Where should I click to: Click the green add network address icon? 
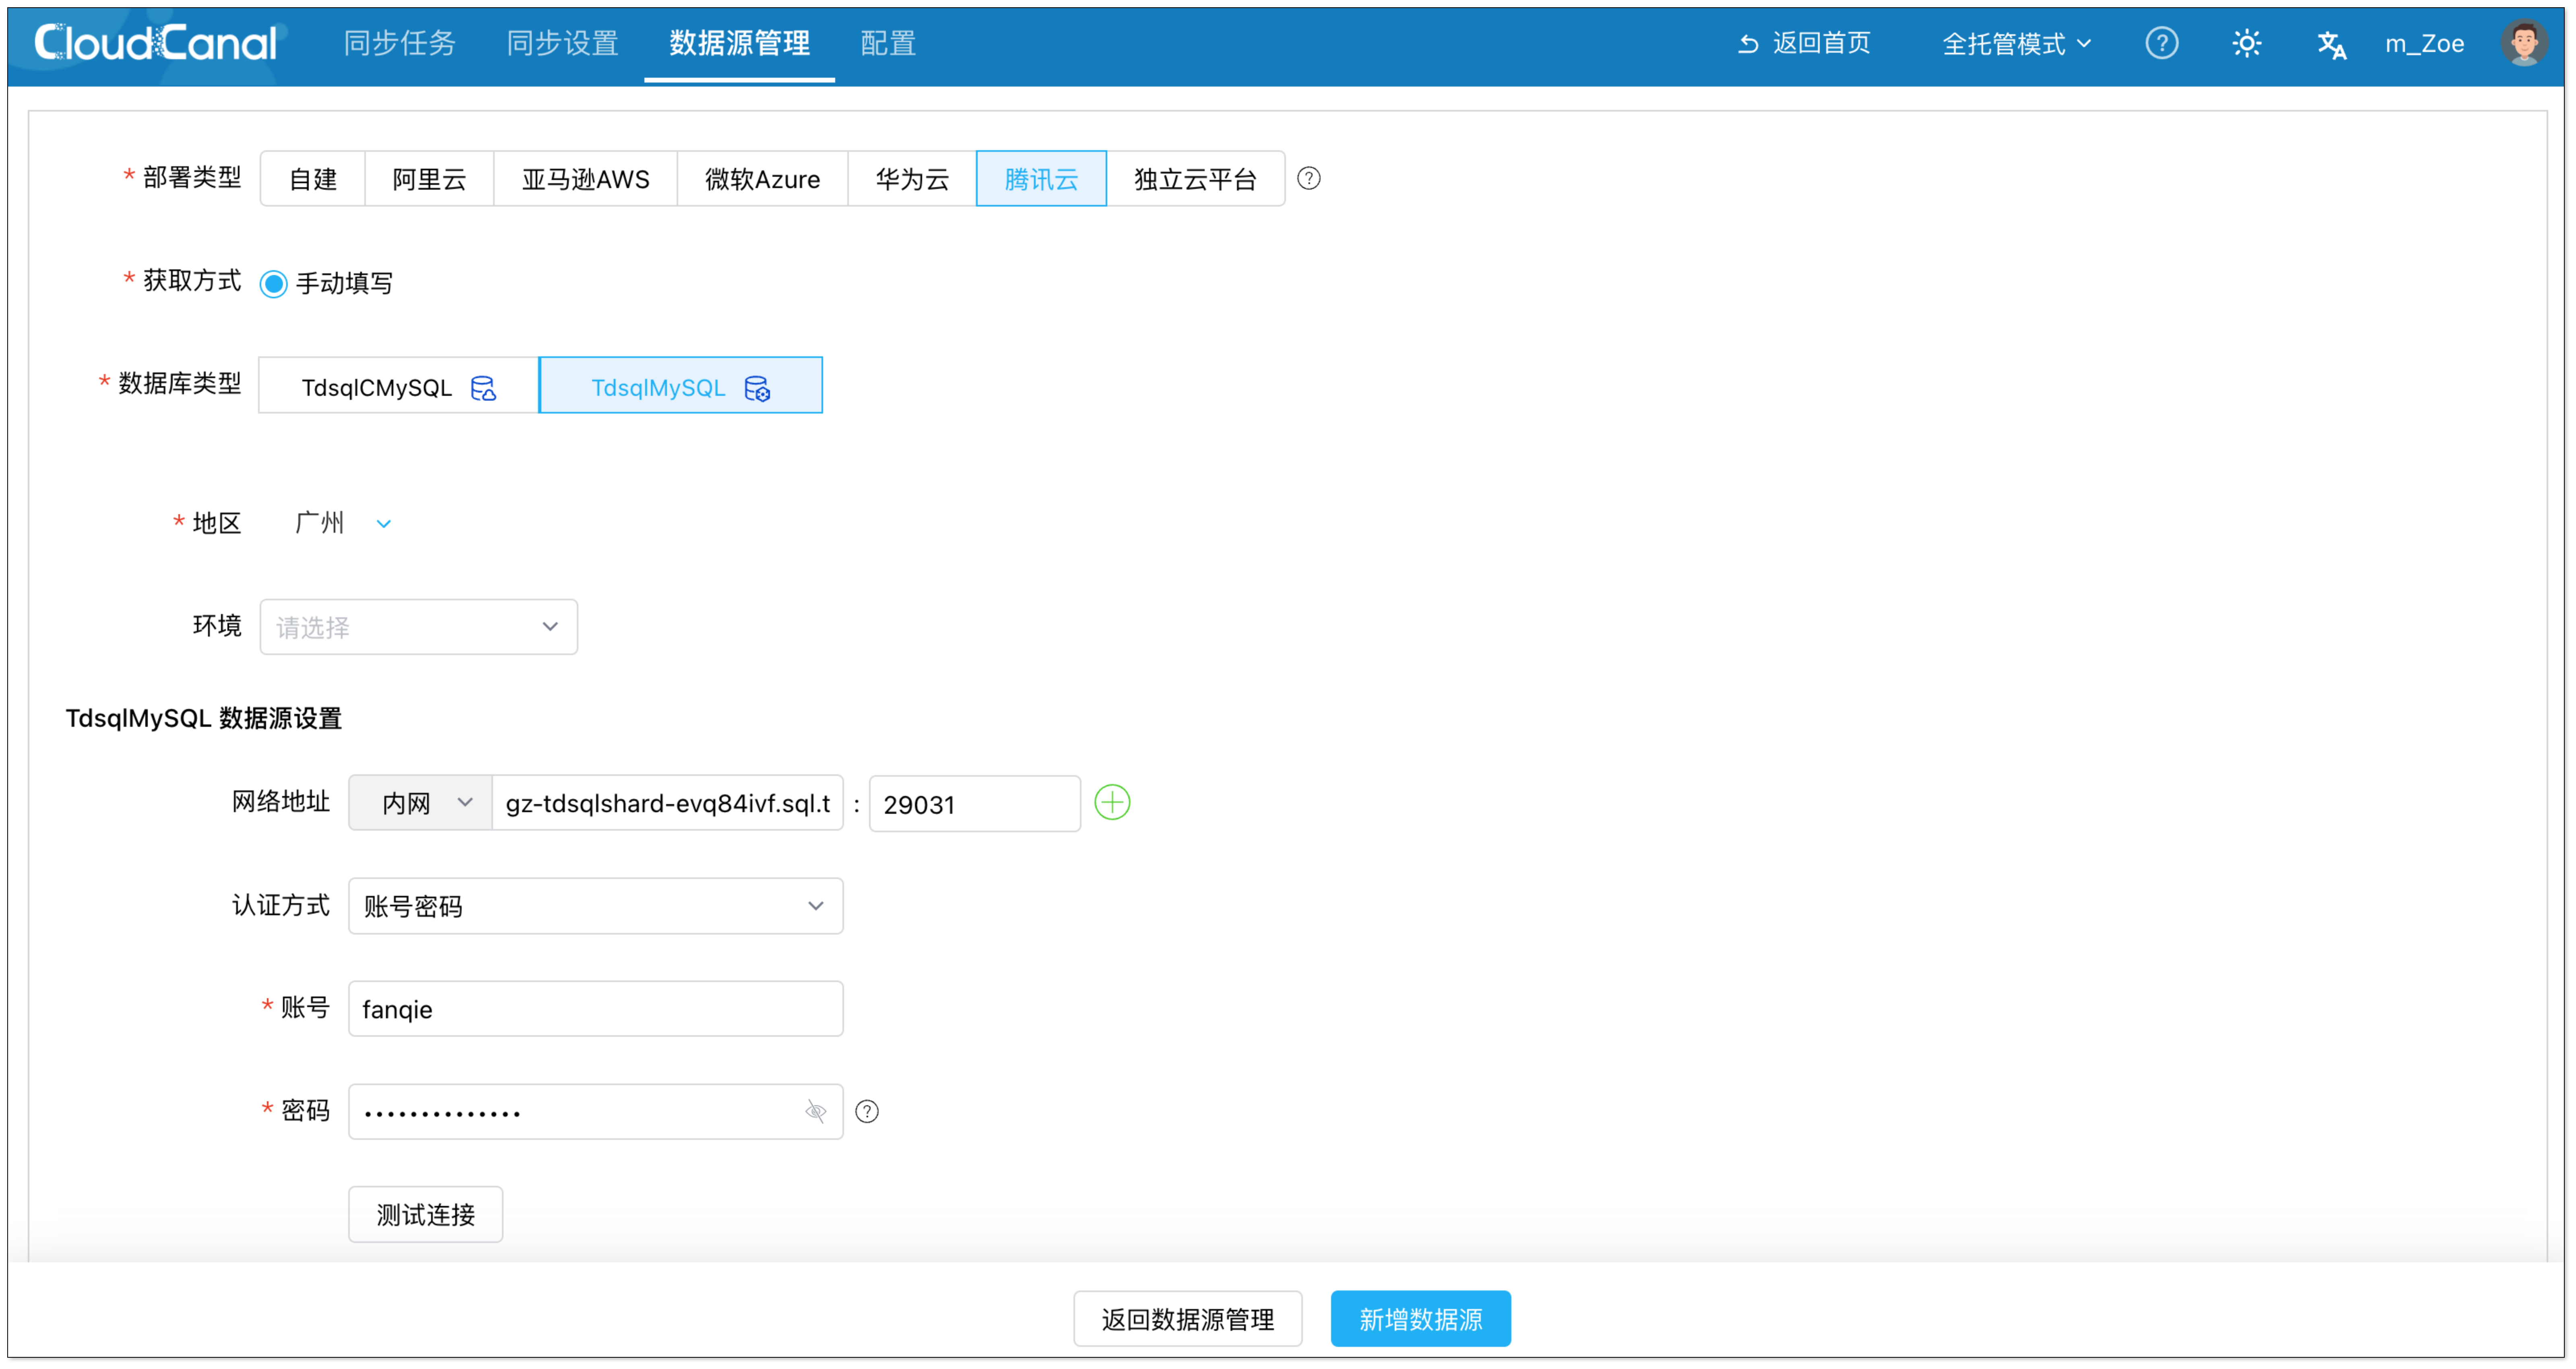(1112, 802)
